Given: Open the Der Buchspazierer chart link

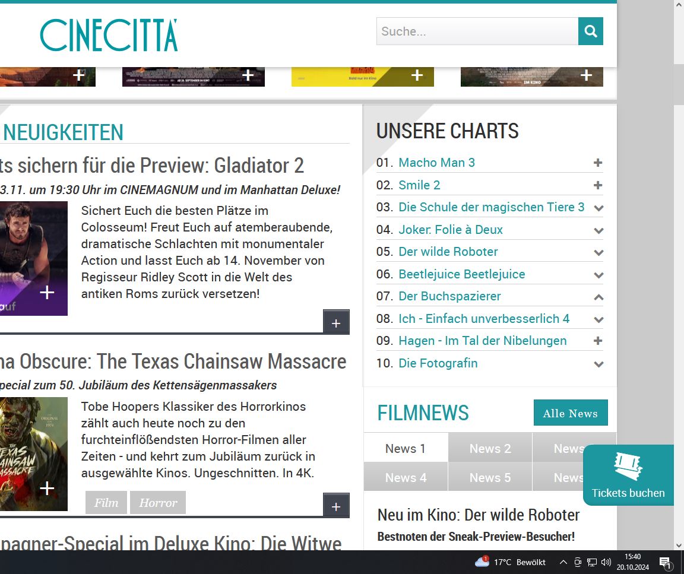Looking at the screenshot, I should click(x=449, y=296).
